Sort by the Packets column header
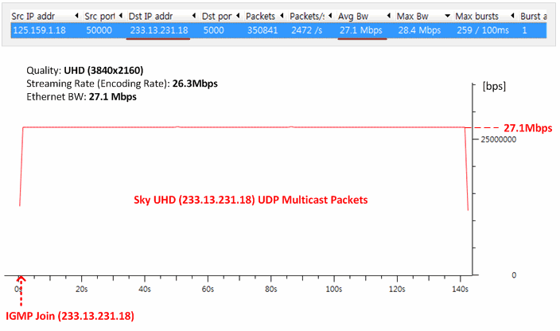Image resolution: width=560 pixels, height=331 pixels. click(260, 17)
